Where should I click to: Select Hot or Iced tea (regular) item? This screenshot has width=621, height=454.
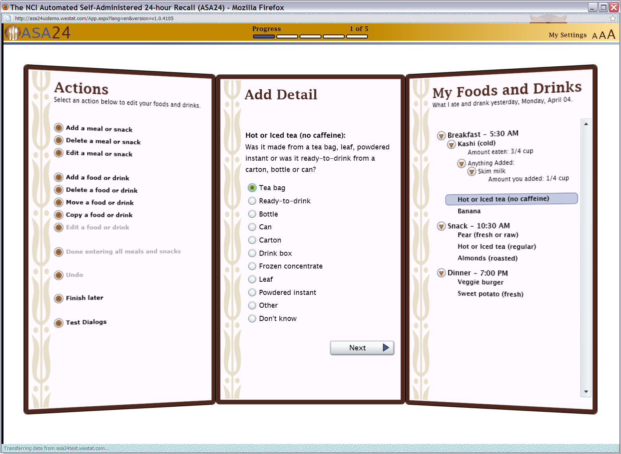click(x=497, y=246)
